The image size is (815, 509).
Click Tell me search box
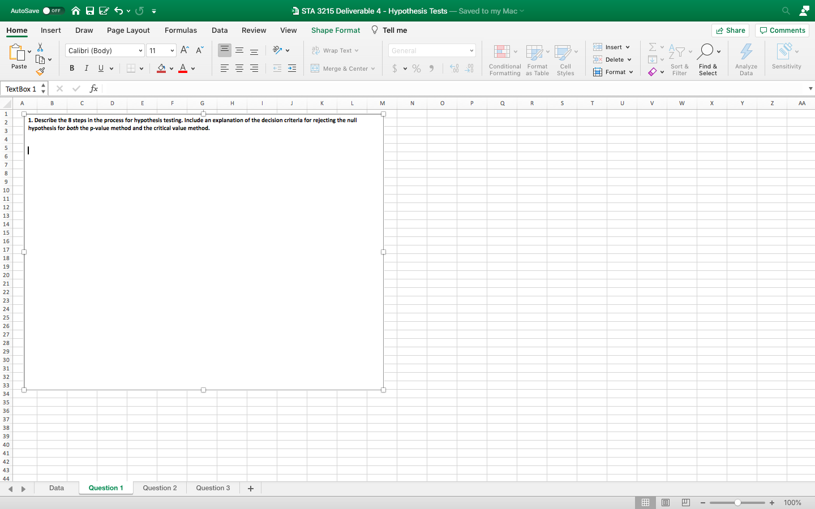389,31
